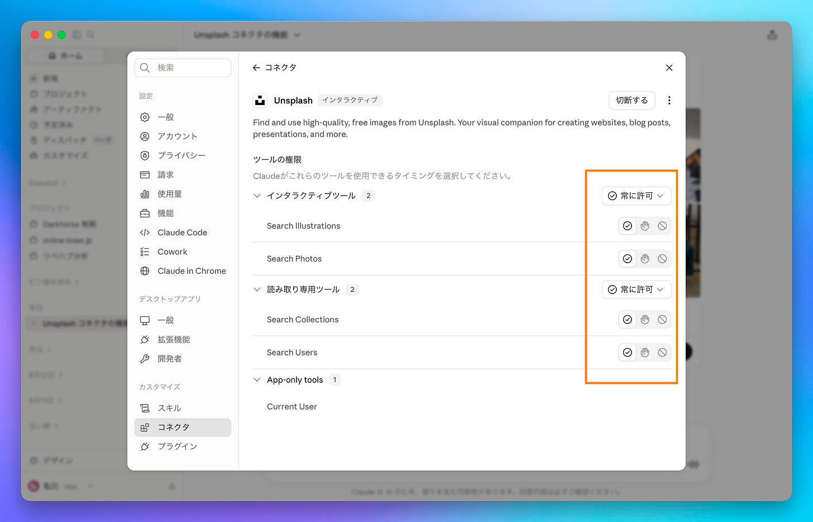Viewport: 813px width, 522px height.
Task: Click the Search Illustrations tool name
Action: coord(304,226)
